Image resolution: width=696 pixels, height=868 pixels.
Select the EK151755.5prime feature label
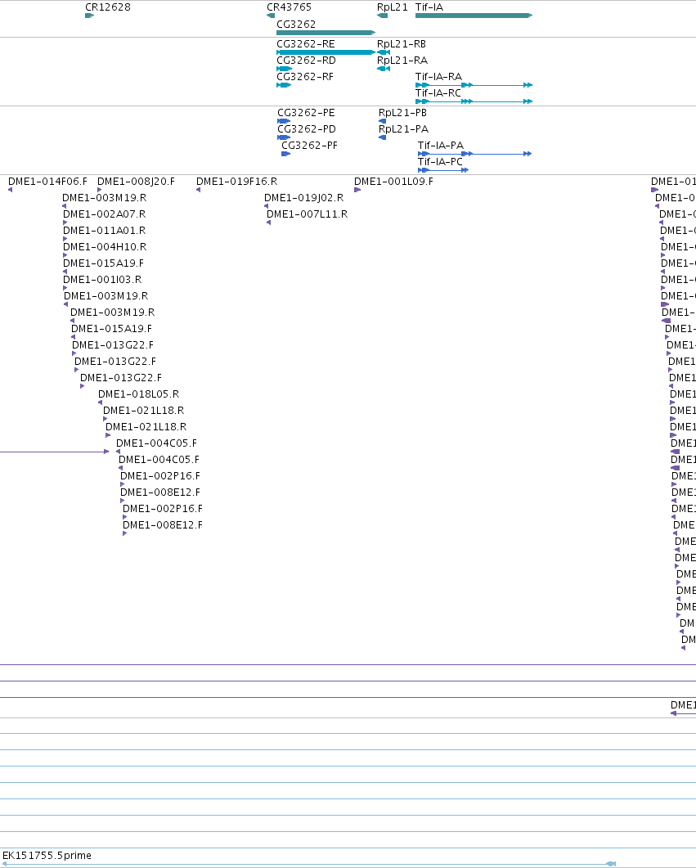click(47, 855)
